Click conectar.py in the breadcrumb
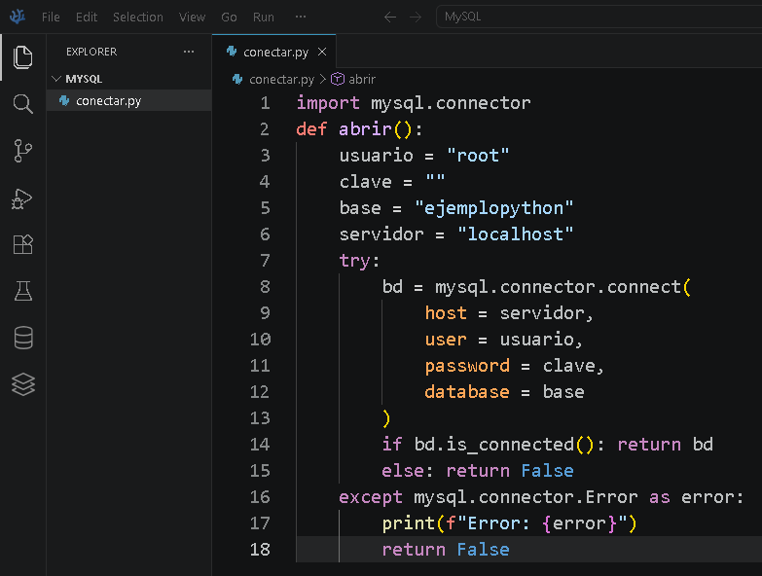Viewport: 762px width, 576px height. click(x=281, y=79)
